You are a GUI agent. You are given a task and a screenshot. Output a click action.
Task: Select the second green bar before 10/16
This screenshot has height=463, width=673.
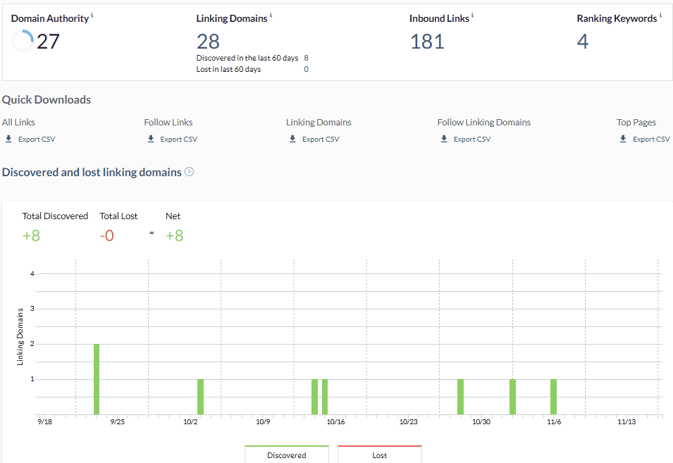coord(325,397)
